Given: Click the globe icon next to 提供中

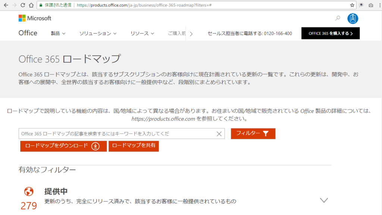Looking at the screenshot, I should coord(29,192).
